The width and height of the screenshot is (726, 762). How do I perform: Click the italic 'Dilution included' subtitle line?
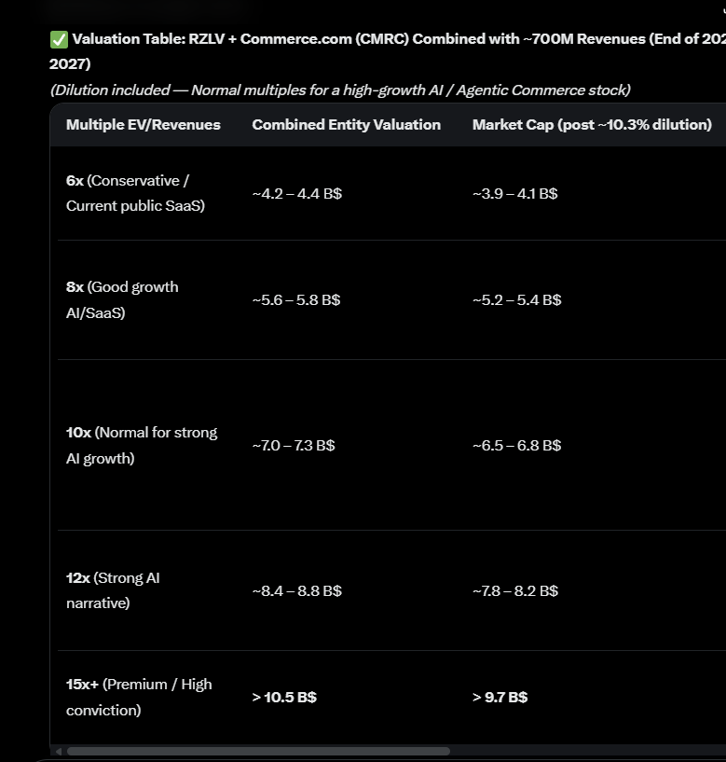click(x=340, y=90)
